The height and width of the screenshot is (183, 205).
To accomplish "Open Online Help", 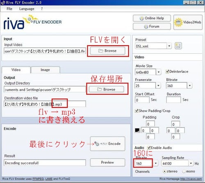I will pos(152,18).
